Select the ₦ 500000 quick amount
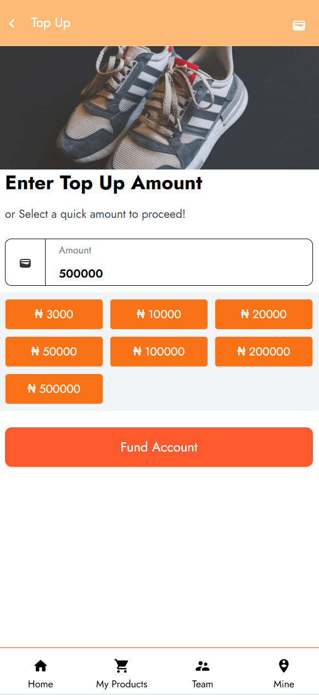 tap(54, 389)
